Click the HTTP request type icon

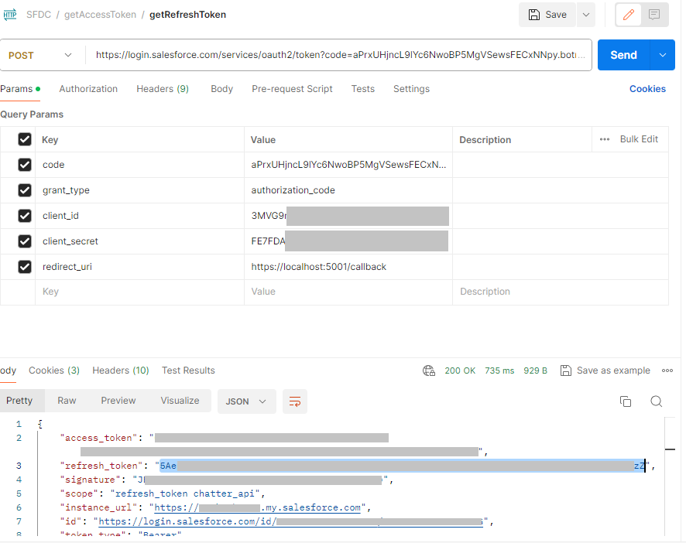point(9,15)
